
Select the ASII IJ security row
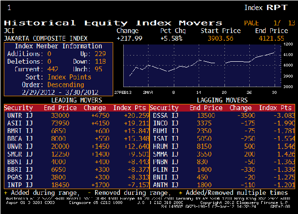(18, 123)
